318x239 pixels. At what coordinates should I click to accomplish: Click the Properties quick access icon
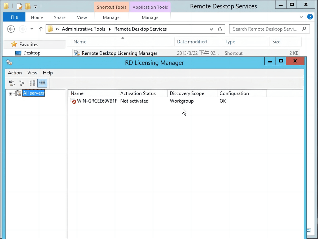[x=19, y=6]
